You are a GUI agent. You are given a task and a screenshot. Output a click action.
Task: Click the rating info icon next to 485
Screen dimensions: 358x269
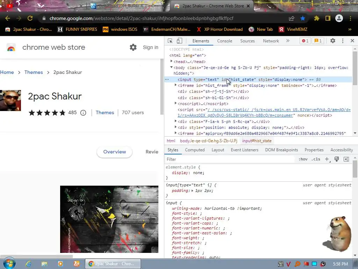(x=83, y=113)
